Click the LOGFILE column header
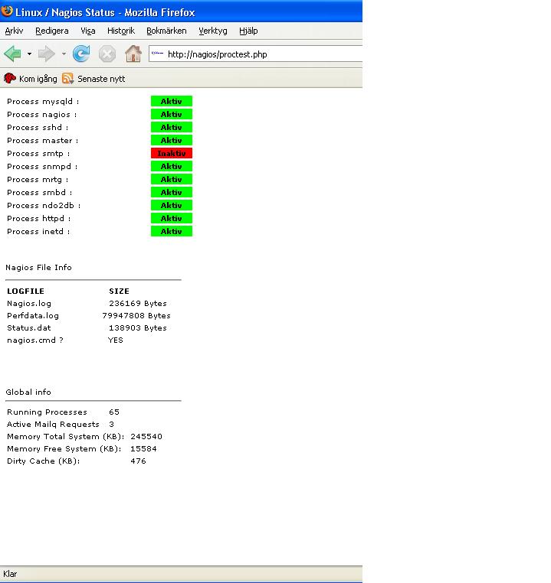This screenshot has height=583, width=551. click(x=25, y=291)
